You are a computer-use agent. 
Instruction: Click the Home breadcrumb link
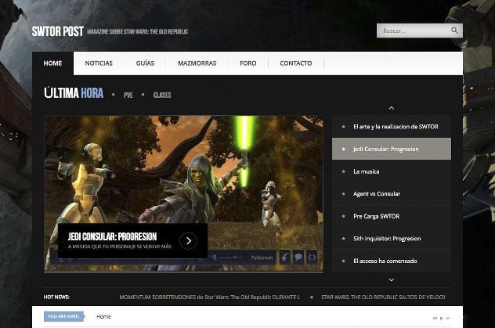click(103, 316)
